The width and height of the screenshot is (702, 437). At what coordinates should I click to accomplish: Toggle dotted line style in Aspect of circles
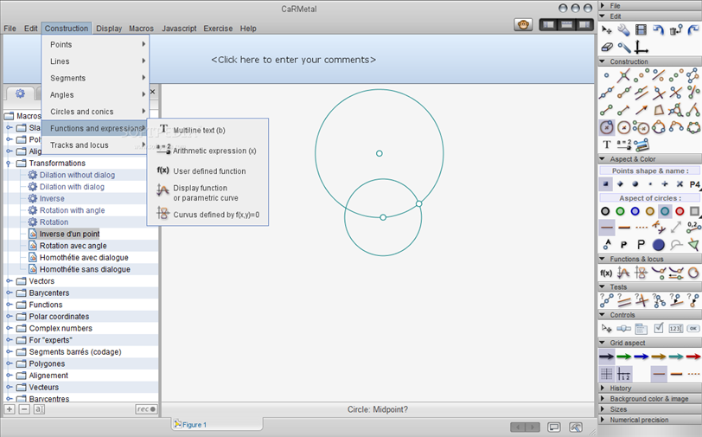641,228
